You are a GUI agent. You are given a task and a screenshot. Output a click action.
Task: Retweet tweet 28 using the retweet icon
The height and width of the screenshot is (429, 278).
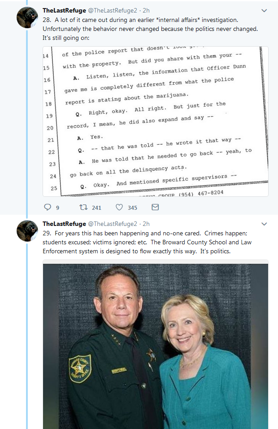pos(83,207)
